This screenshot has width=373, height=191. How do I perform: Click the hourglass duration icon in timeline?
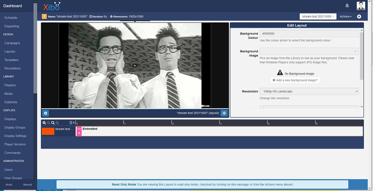71,123
